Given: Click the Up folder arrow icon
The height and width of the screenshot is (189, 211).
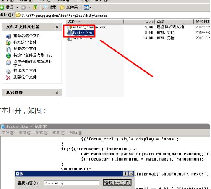Looking at the screenshot, I should pyautogui.click(x=35, y=7).
